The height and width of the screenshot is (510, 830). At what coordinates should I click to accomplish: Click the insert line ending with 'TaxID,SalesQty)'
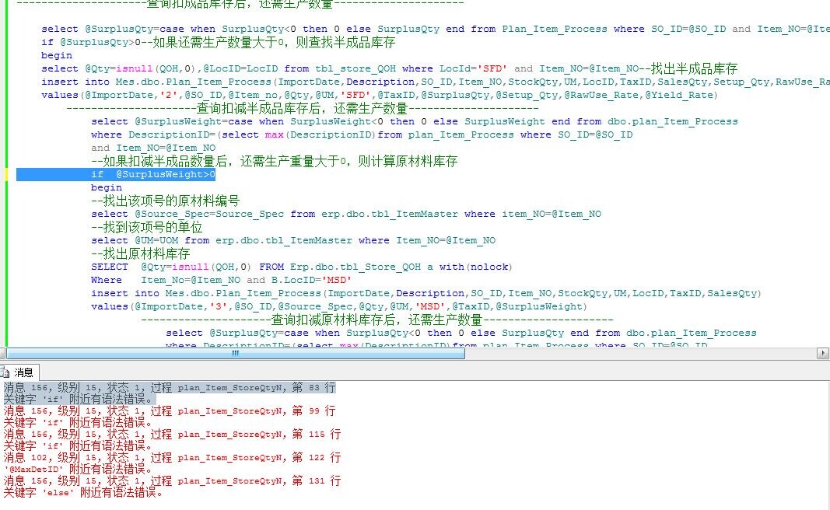tap(426, 294)
